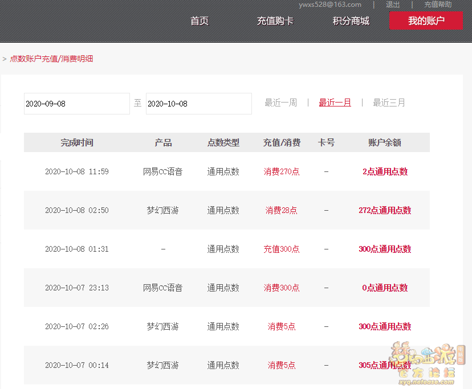Click 消费28点 entry

(282, 210)
